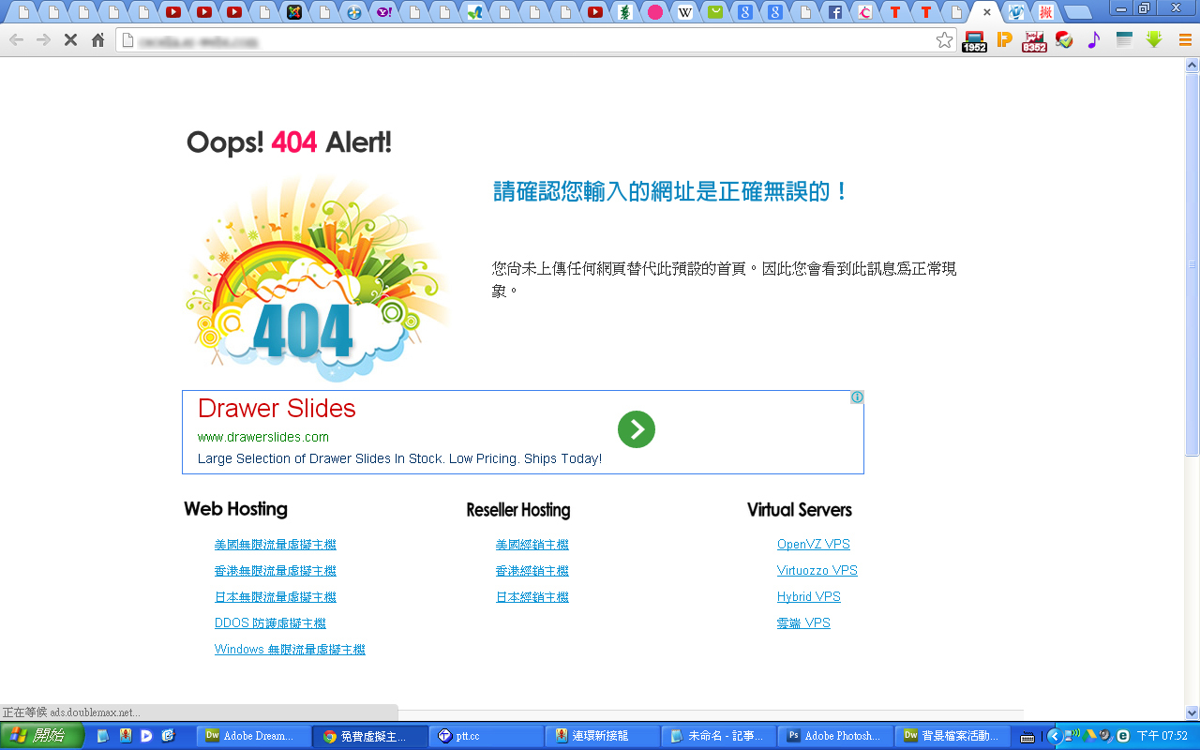
Task: Open the 雲端 VPS link
Action: [x=803, y=623]
